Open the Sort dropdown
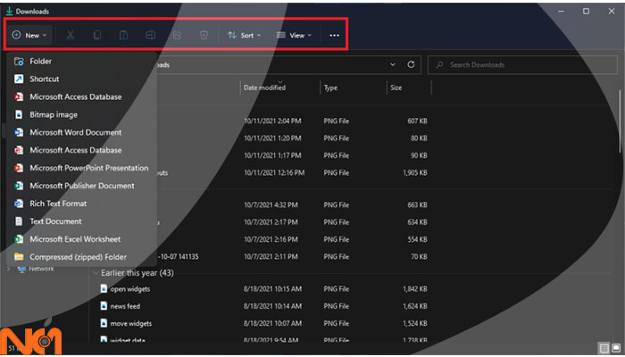The image size is (625, 357). pos(244,35)
